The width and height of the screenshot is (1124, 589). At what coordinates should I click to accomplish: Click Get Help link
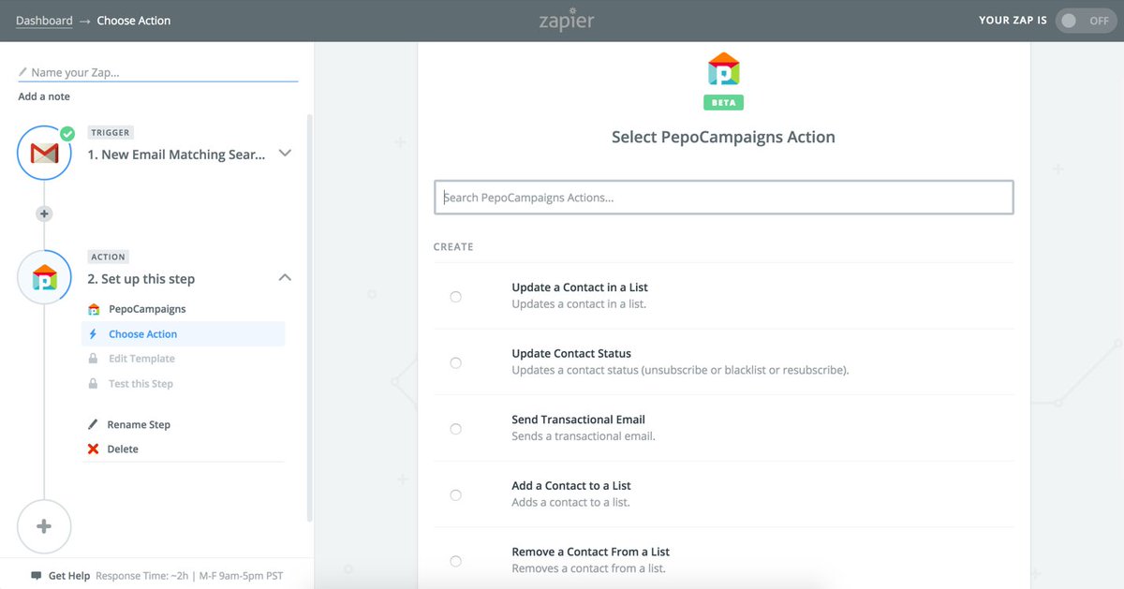(x=69, y=576)
